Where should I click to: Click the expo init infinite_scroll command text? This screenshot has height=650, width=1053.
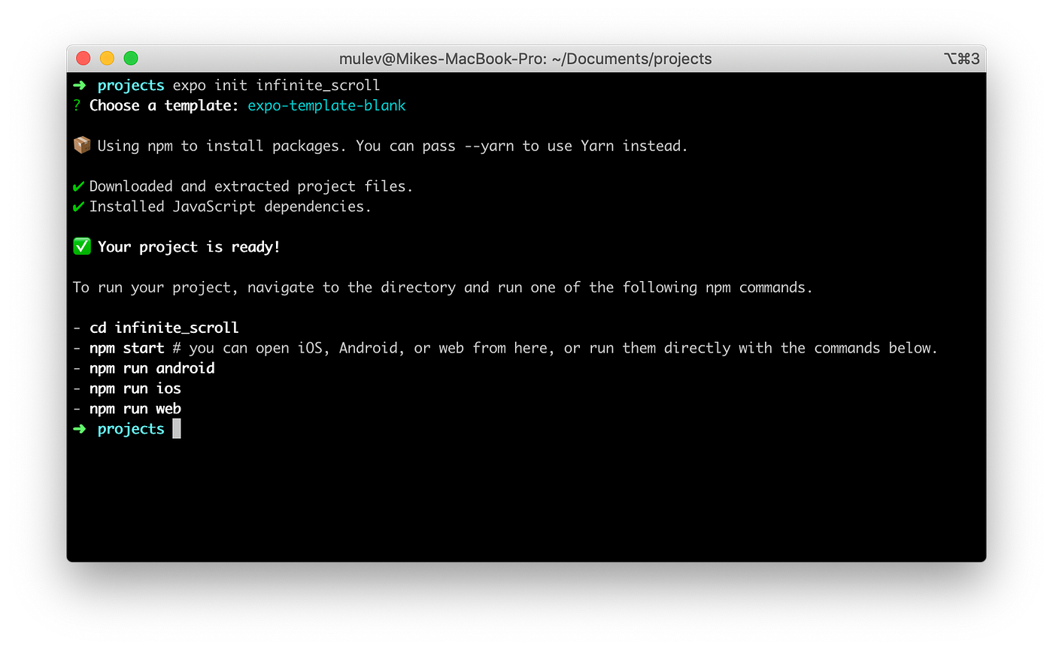tap(277, 85)
